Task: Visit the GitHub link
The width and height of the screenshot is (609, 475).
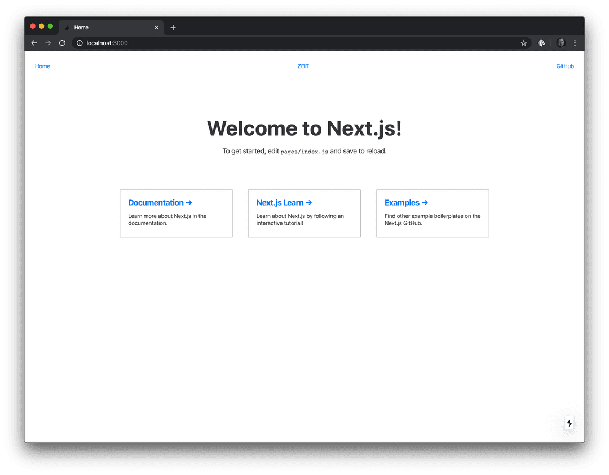Action: click(565, 66)
